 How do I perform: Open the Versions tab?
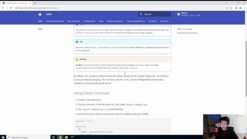pyautogui.click(x=164, y=21)
